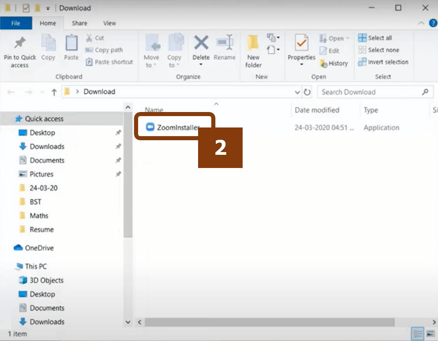Switch to Large icons view layout
Screen dimensions: 438x341
[x=430, y=334]
